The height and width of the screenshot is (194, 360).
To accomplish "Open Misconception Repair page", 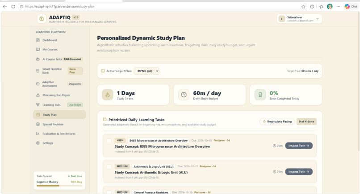I will (x=59, y=95).
